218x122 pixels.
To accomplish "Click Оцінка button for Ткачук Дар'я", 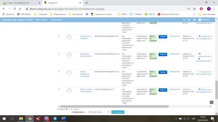I will (163, 37).
